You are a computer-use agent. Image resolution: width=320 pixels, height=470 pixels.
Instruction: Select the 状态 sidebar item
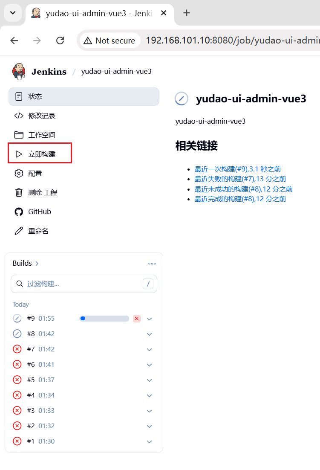click(x=84, y=96)
